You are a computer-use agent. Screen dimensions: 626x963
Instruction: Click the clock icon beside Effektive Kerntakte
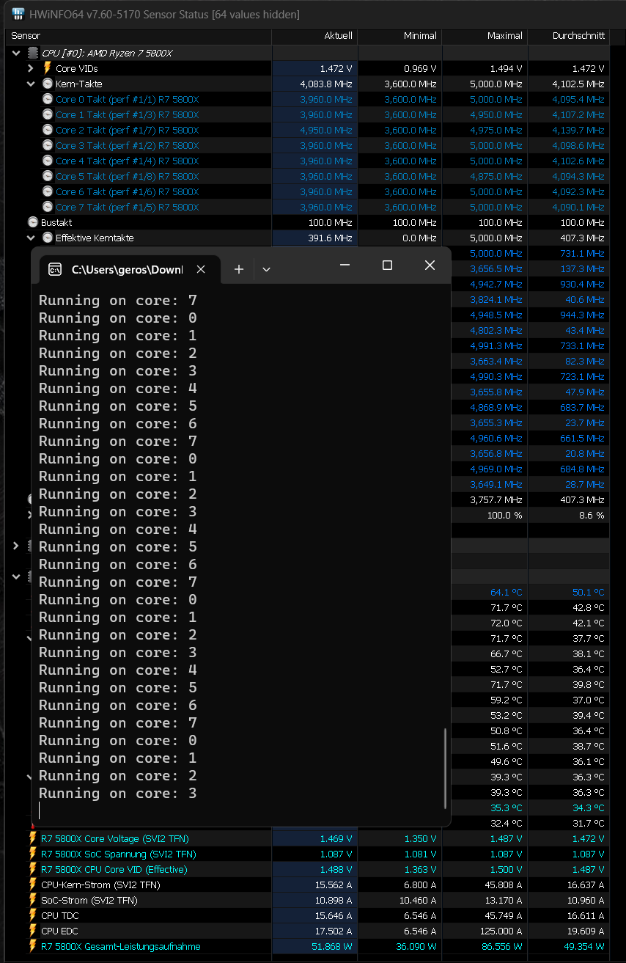point(48,238)
